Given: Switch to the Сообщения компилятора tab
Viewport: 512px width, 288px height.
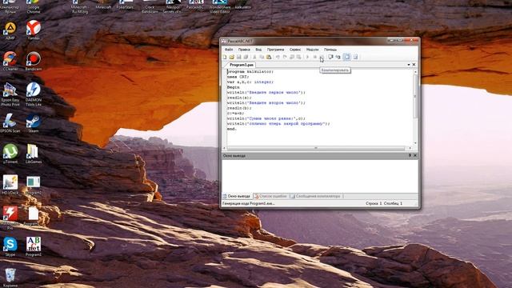Looking at the screenshot, I should (316, 196).
